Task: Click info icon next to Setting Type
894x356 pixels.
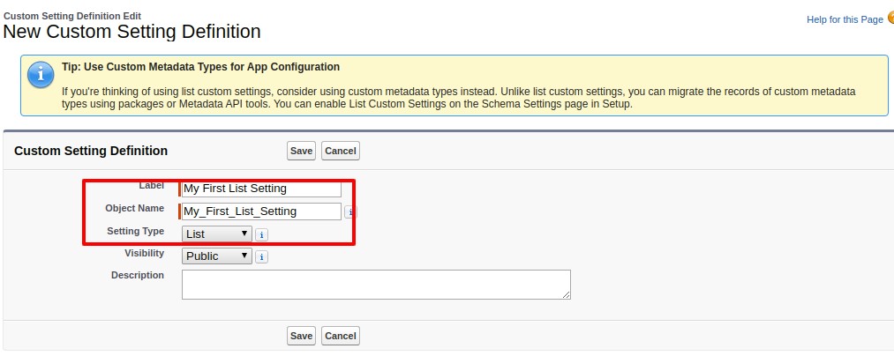Action: tap(262, 234)
